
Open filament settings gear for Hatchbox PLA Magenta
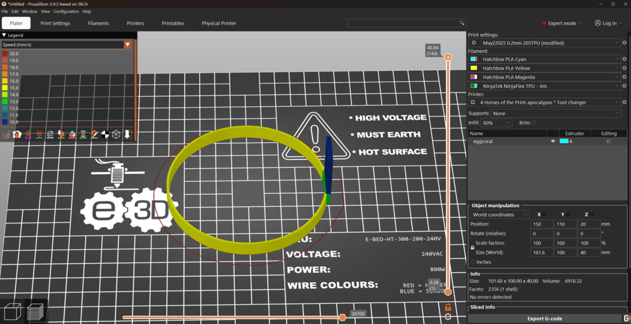[x=625, y=77]
